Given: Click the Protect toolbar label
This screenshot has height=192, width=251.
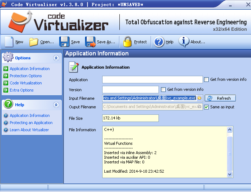Looking at the screenshot, I should pos(141,42).
